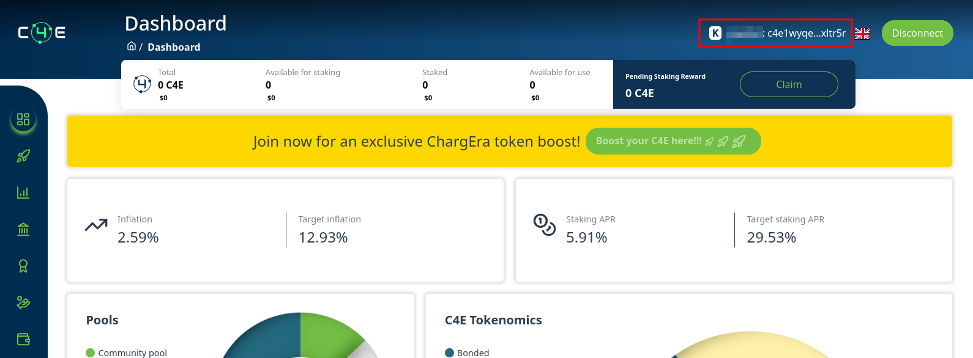Viewport: 973px width, 358px height.
Task: Click the connected wallet address c4e1wyqe...xltr5r
Action: point(807,33)
